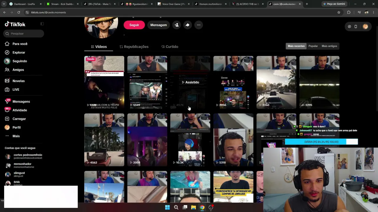Switch to the Vídeos tab
Viewport: 378px width, 212px height.
tap(99, 47)
